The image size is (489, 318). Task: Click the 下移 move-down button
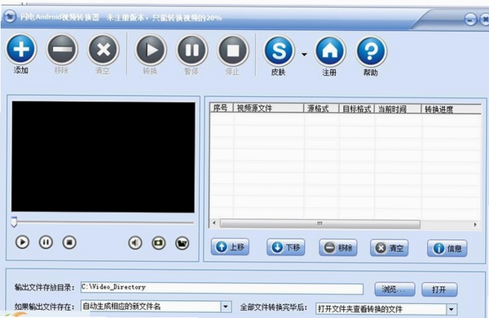(286, 247)
